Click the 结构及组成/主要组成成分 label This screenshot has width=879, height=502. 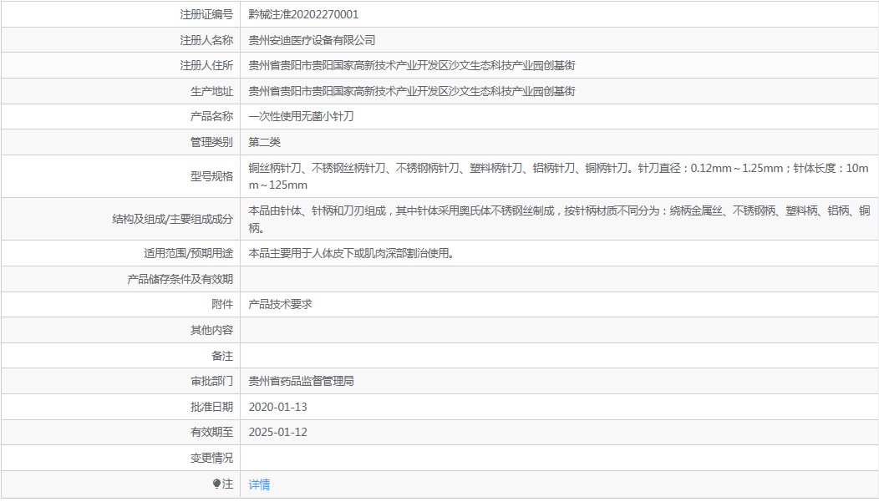tap(173, 219)
